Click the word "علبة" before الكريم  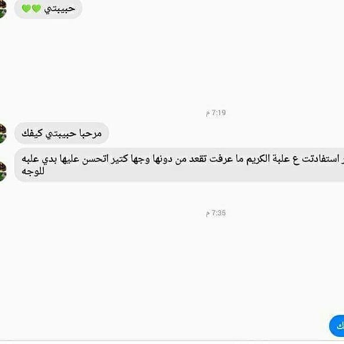pos(281,158)
